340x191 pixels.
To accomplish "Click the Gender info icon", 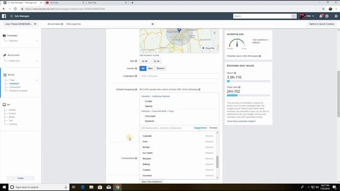I will pos(136,68).
